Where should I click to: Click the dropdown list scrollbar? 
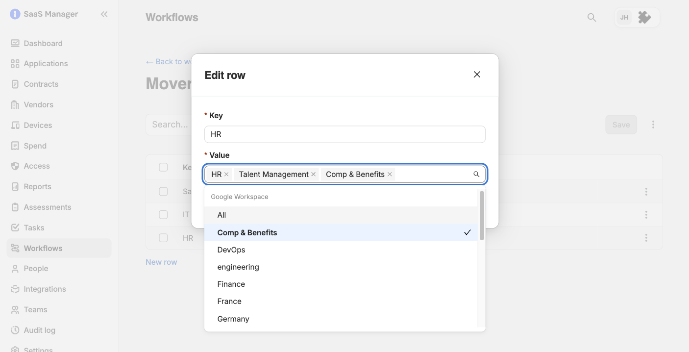point(482,216)
